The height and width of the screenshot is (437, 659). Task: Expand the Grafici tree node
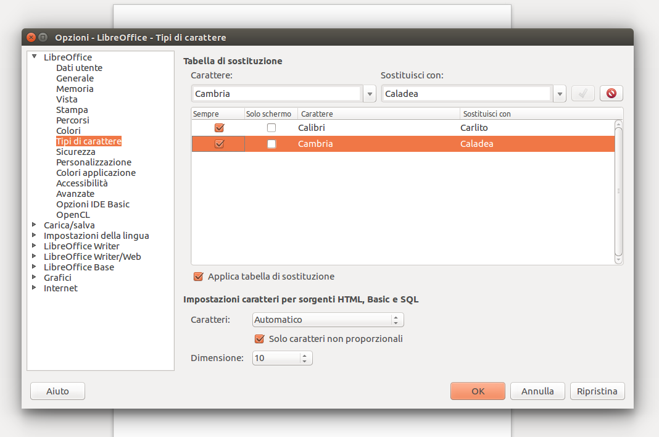(x=35, y=277)
